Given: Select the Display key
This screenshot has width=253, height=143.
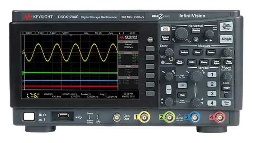Looking at the screenshot, I should pos(204,62).
